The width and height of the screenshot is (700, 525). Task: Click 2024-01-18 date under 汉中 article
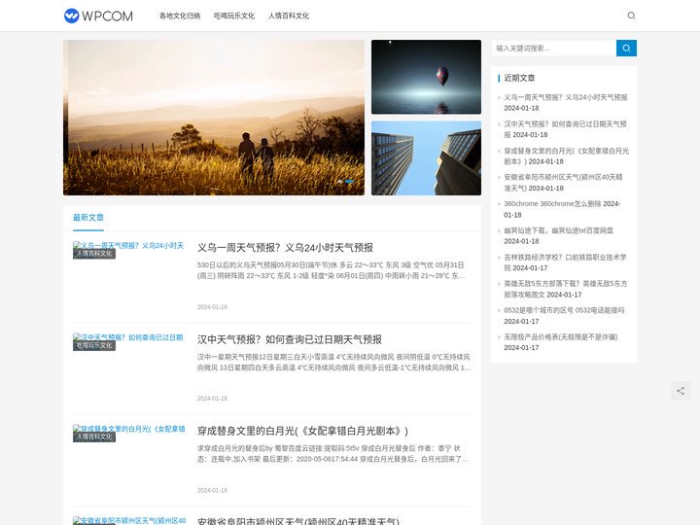click(x=212, y=399)
